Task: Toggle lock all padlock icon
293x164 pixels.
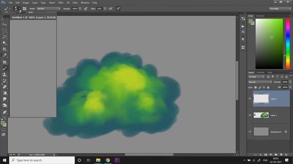Action: 268,87
